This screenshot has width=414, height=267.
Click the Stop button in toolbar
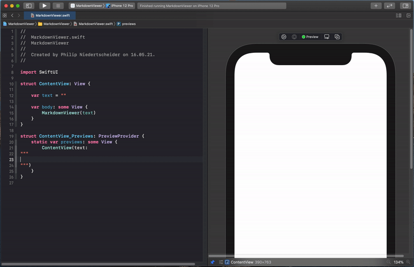[58, 6]
